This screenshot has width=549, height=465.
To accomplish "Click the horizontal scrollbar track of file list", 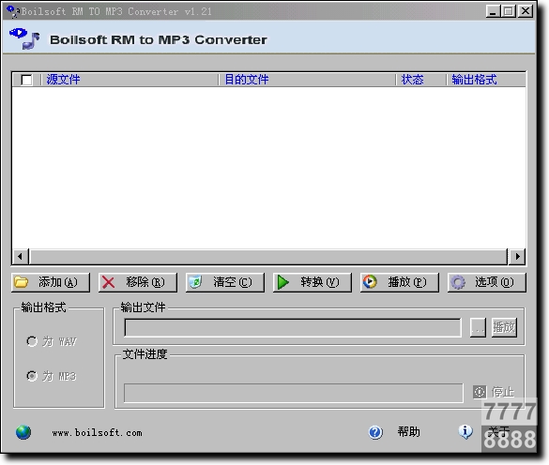I will pos(268,257).
